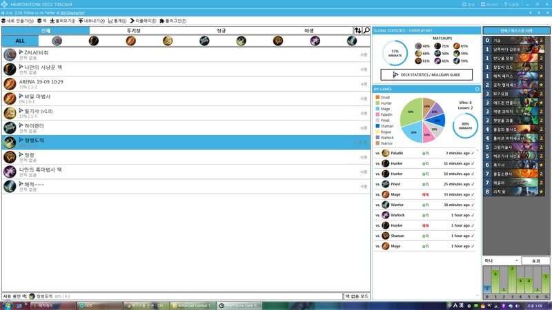
Task: Open the 불러오기 menu
Action: pos(62,21)
